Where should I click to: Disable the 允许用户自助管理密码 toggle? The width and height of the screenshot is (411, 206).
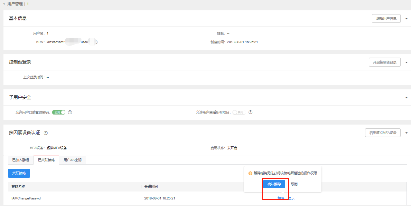59,112
